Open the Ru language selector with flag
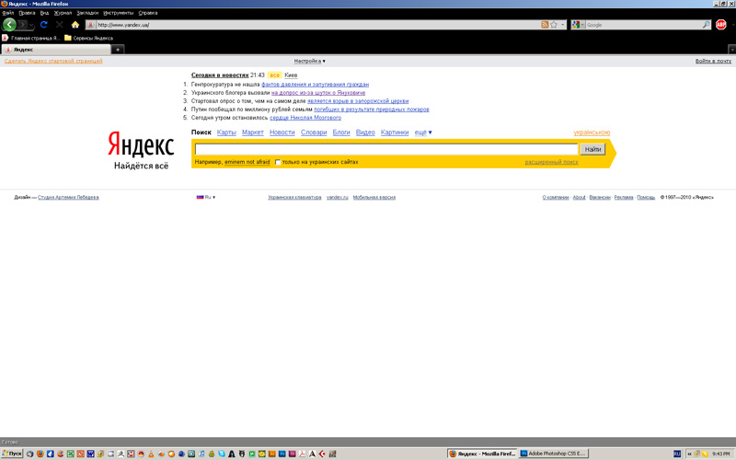Screen dimensions: 736x460 point(205,197)
